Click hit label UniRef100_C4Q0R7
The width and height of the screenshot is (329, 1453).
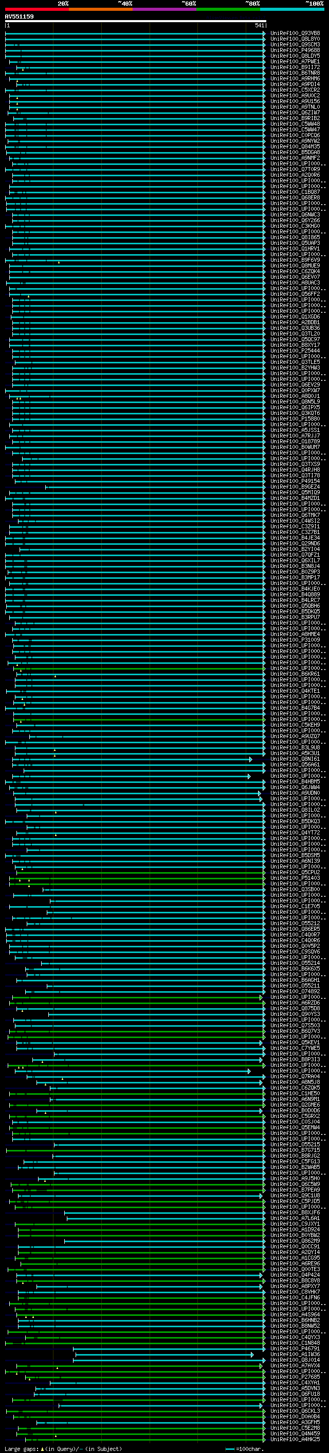[295, 934]
